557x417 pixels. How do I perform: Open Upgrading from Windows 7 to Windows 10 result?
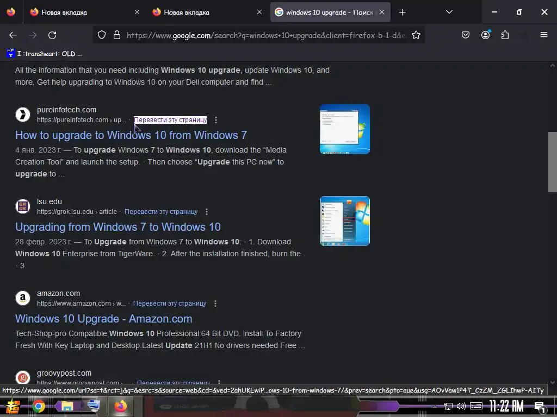(118, 227)
